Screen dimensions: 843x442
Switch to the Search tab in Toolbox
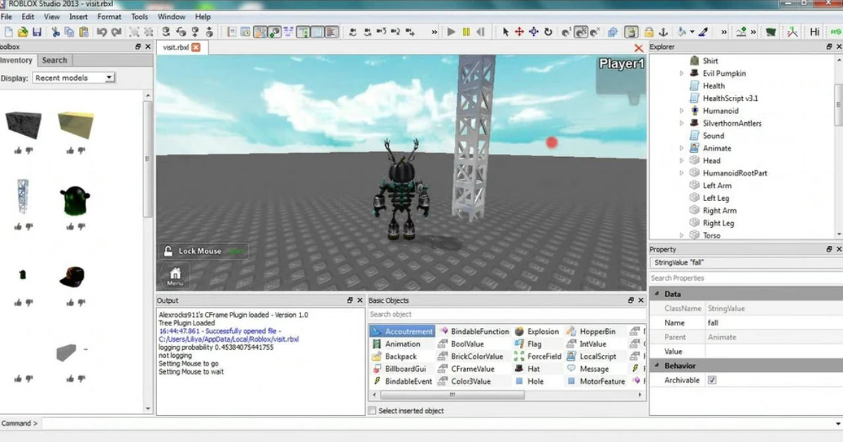pyautogui.click(x=54, y=60)
